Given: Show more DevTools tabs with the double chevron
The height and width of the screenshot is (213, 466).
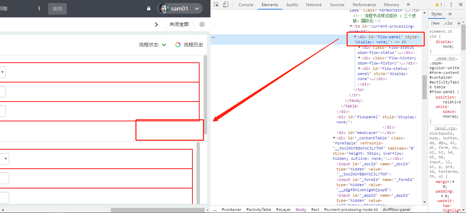Looking at the screenshot, I should pos(408,4).
